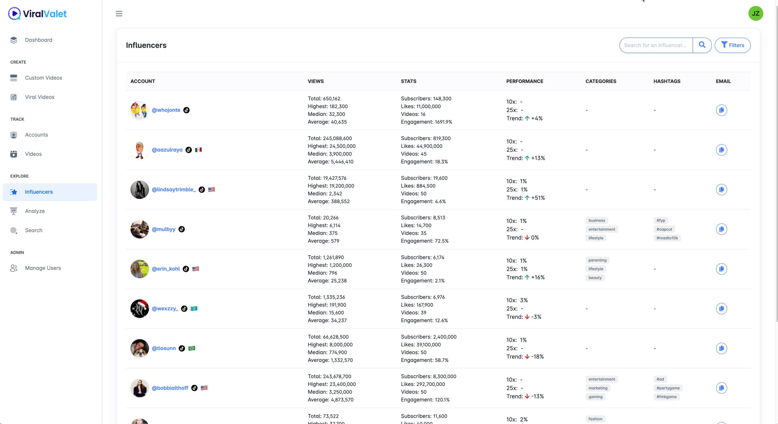Click the #partygame hashtag chip
778x424 pixels.
coord(668,388)
